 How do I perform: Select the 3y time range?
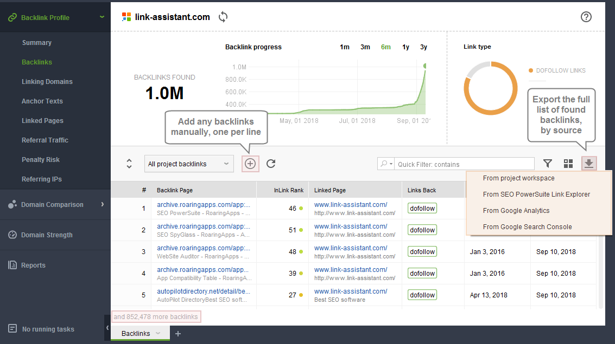pyautogui.click(x=423, y=47)
